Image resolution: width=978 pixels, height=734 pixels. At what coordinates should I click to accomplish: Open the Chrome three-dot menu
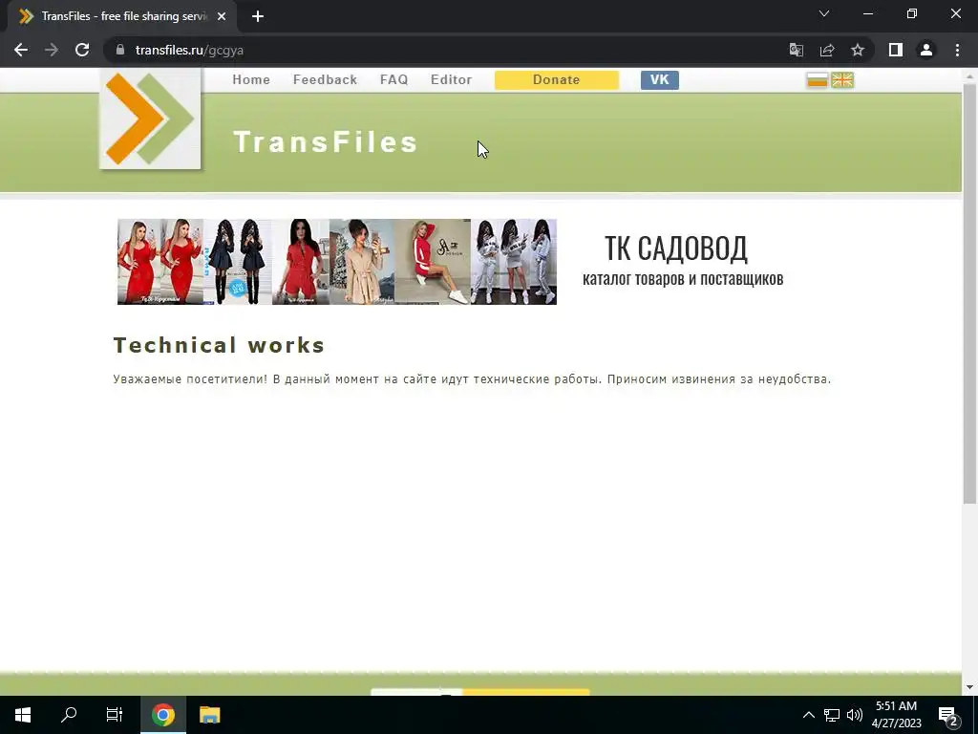click(x=957, y=50)
